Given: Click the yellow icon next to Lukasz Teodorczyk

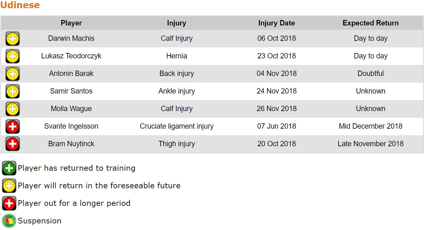Looking at the screenshot, I should [13, 56].
